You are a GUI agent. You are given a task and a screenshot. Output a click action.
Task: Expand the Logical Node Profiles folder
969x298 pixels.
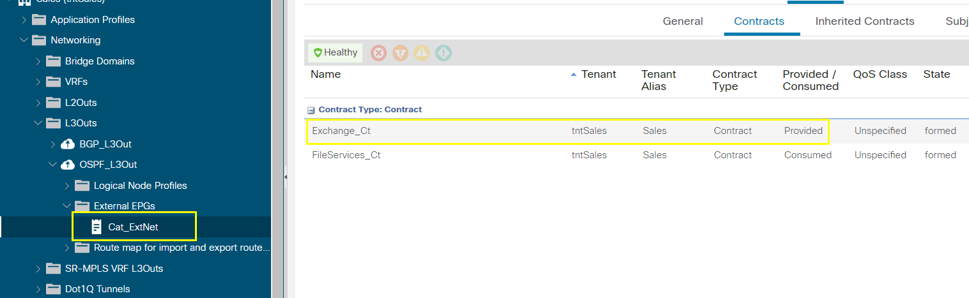point(67,186)
